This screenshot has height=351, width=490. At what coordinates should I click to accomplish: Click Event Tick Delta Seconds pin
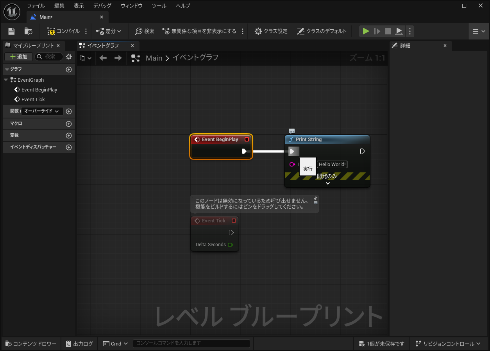(x=231, y=245)
